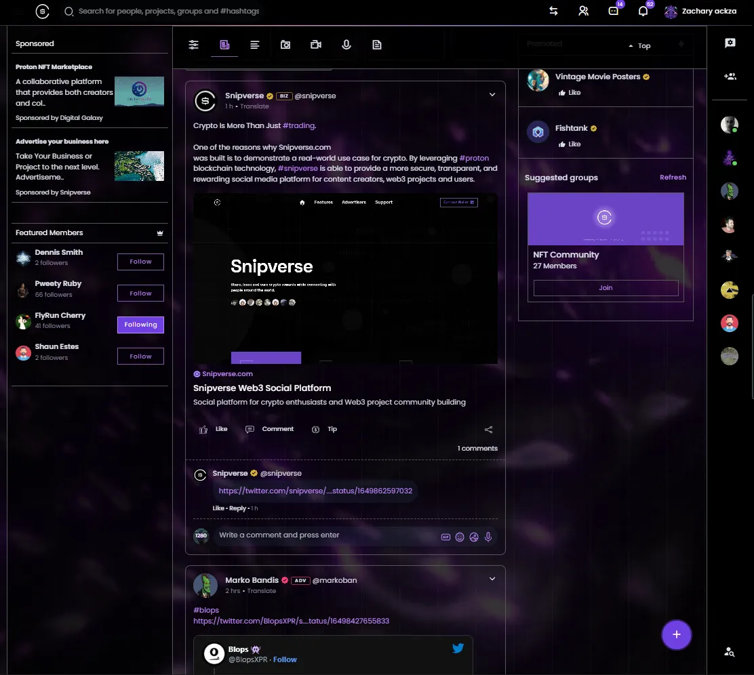Select the photos filter icon
The image size is (754, 675).
click(x=285, y=45)
